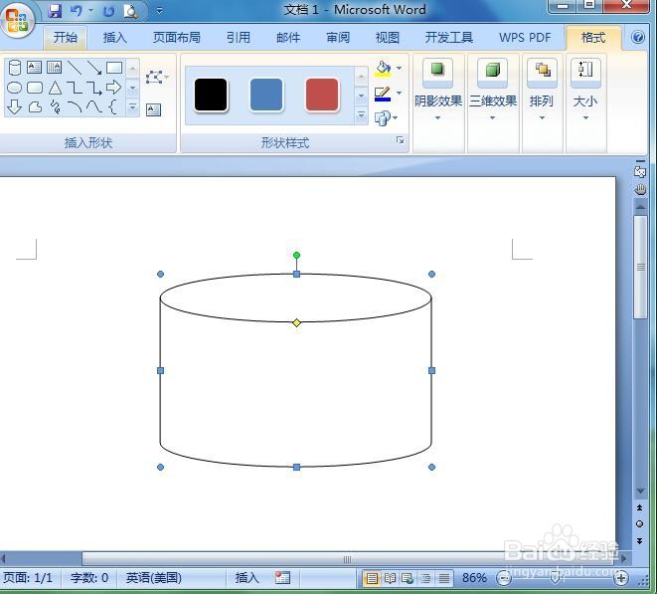657x594 pixels.
Task: Select the straight line shape
Action: (75, 68)
